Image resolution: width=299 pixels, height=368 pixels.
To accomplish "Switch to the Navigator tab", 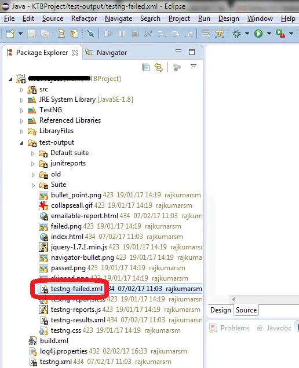I will (106, 53).
